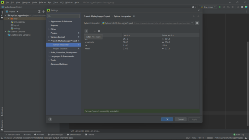Click the settings forward navigation arrow
Image resolution: width=249 pixels, height=140 pixels.
[198, 16]
